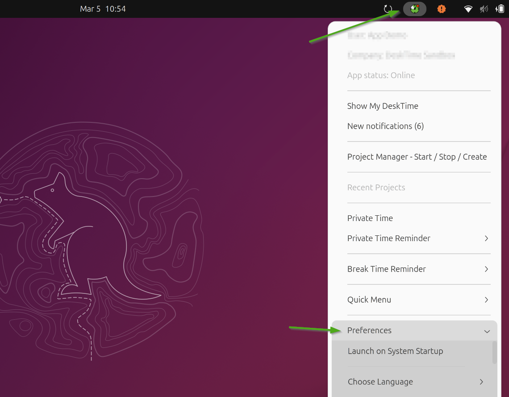The image size is (509, 397).
Task: Expand the Quick Menu submenu
Action: [x=486, y=300]
